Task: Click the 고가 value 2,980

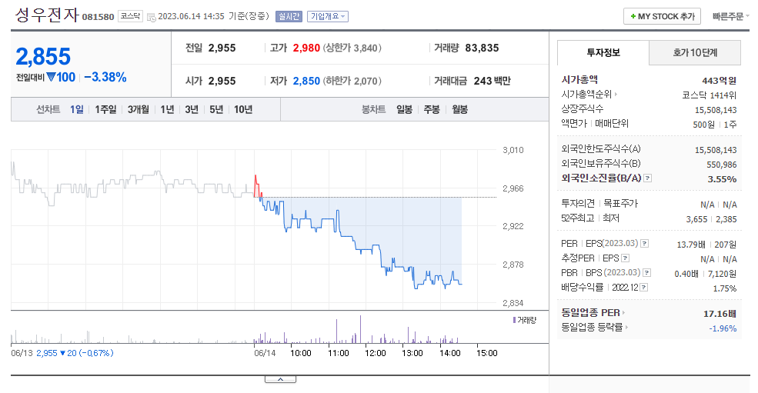Action: click(306, 48)
